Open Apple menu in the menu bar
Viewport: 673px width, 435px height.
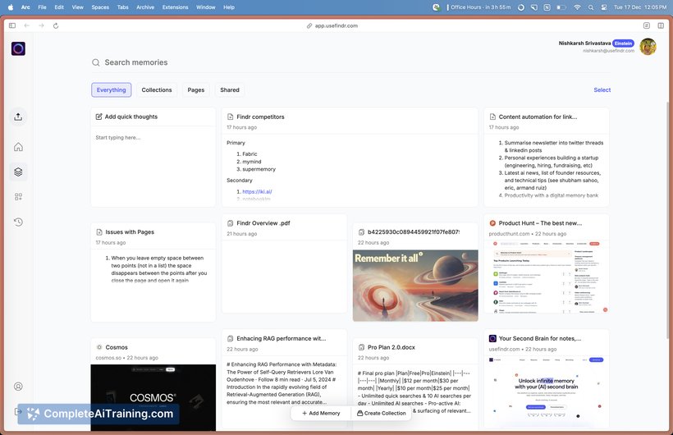pyautogui.click(x=11, y=7)
